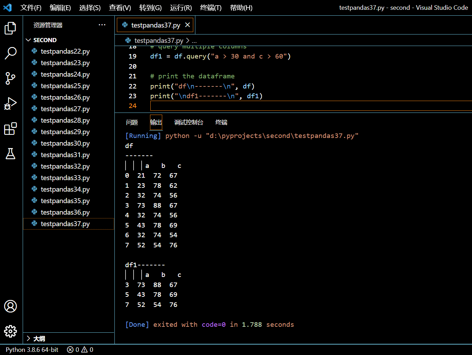Open testpandas24.py in explorer
This screenshot has height=355, width=472.
(69, 74)
